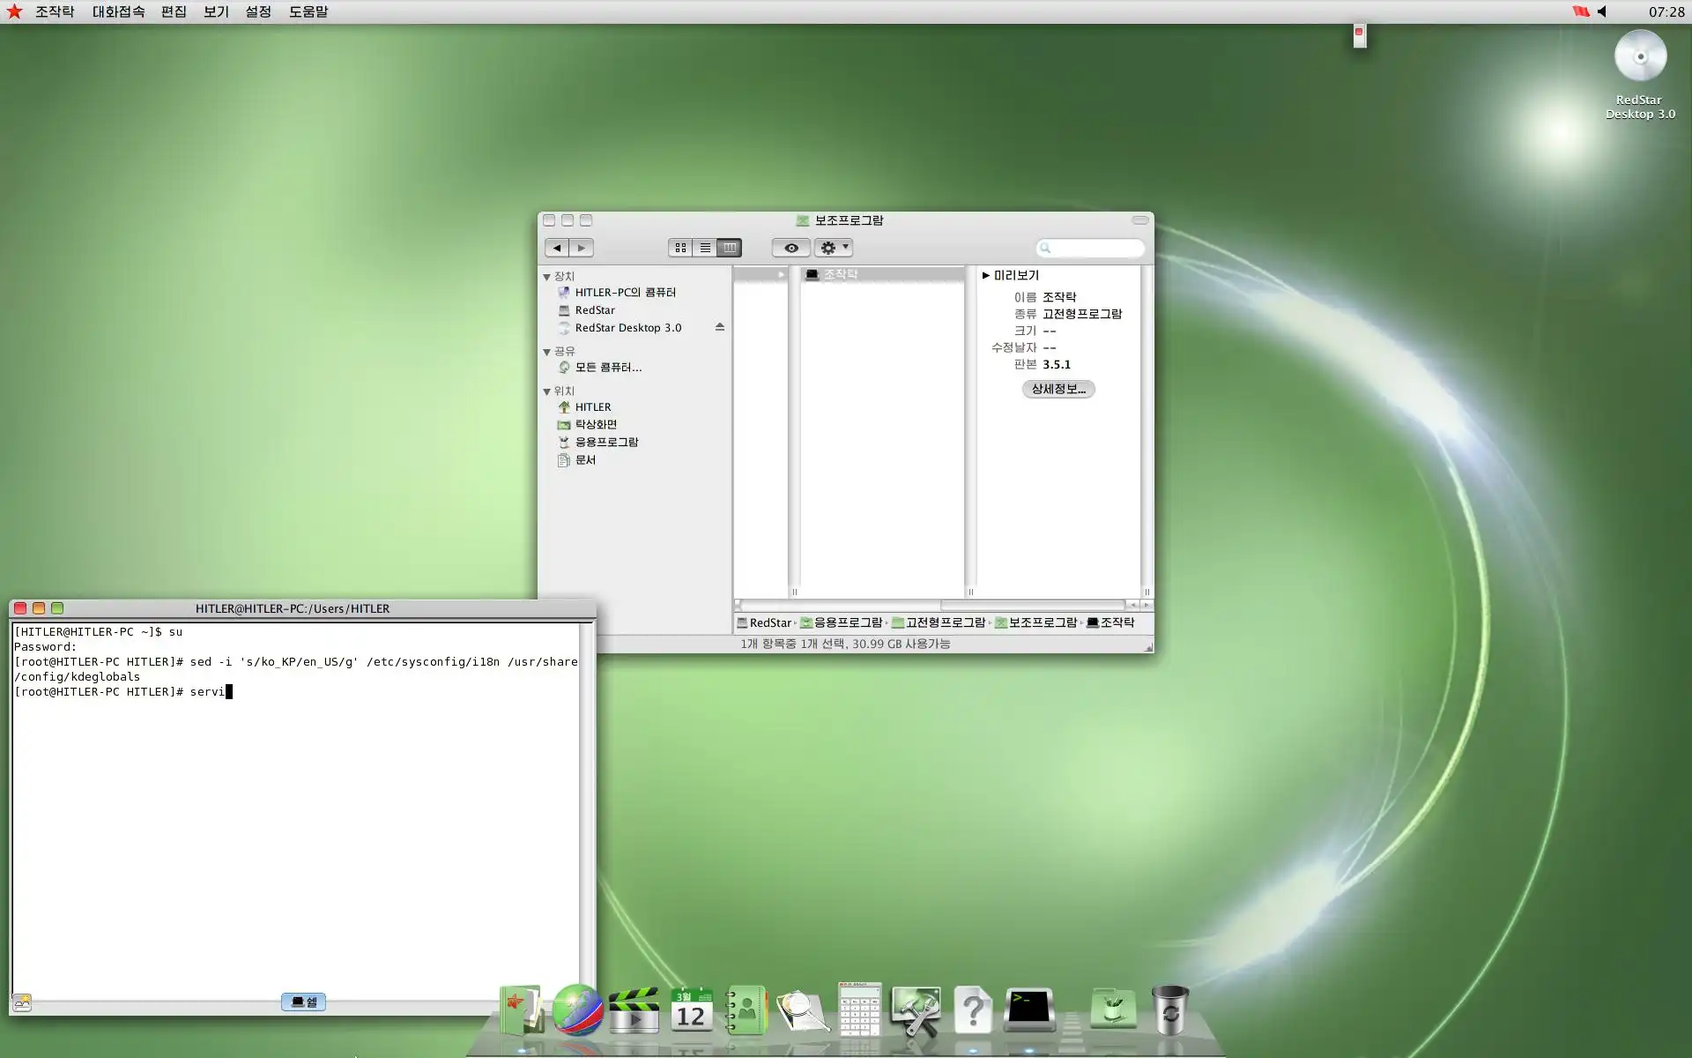1692x1058 pixels.
Task: Switch file manager to list view
Action: coord(705,248)
